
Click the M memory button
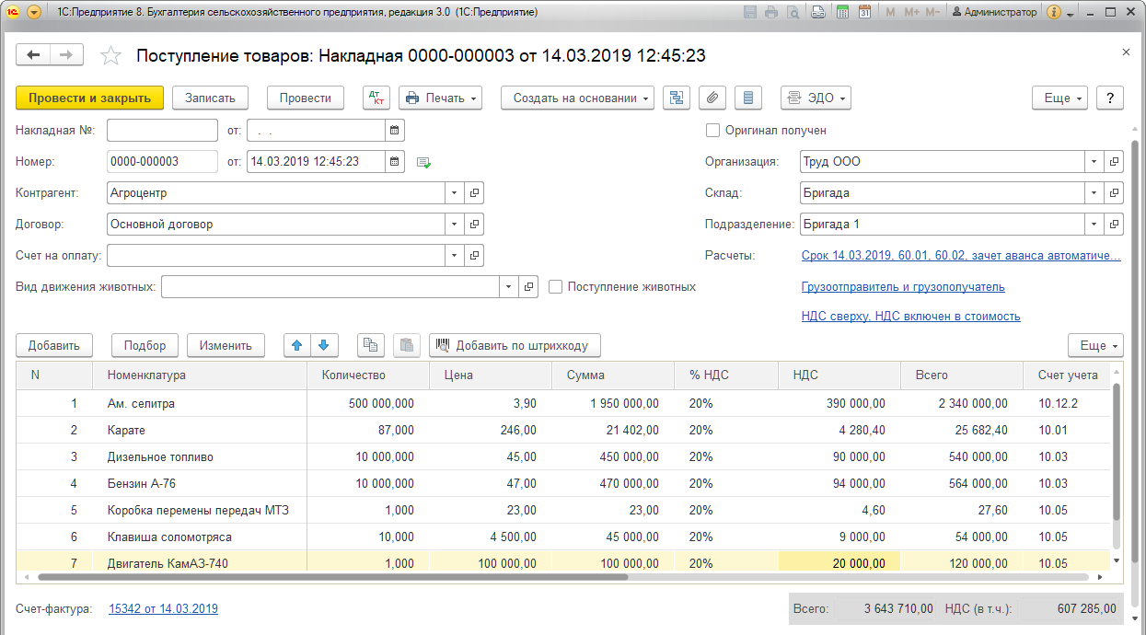pyautogui.click(x=890, y=12)
